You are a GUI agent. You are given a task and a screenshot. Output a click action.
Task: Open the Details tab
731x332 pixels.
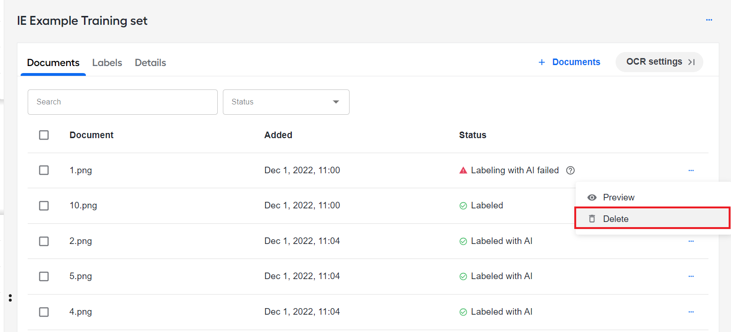coord(150,63)
